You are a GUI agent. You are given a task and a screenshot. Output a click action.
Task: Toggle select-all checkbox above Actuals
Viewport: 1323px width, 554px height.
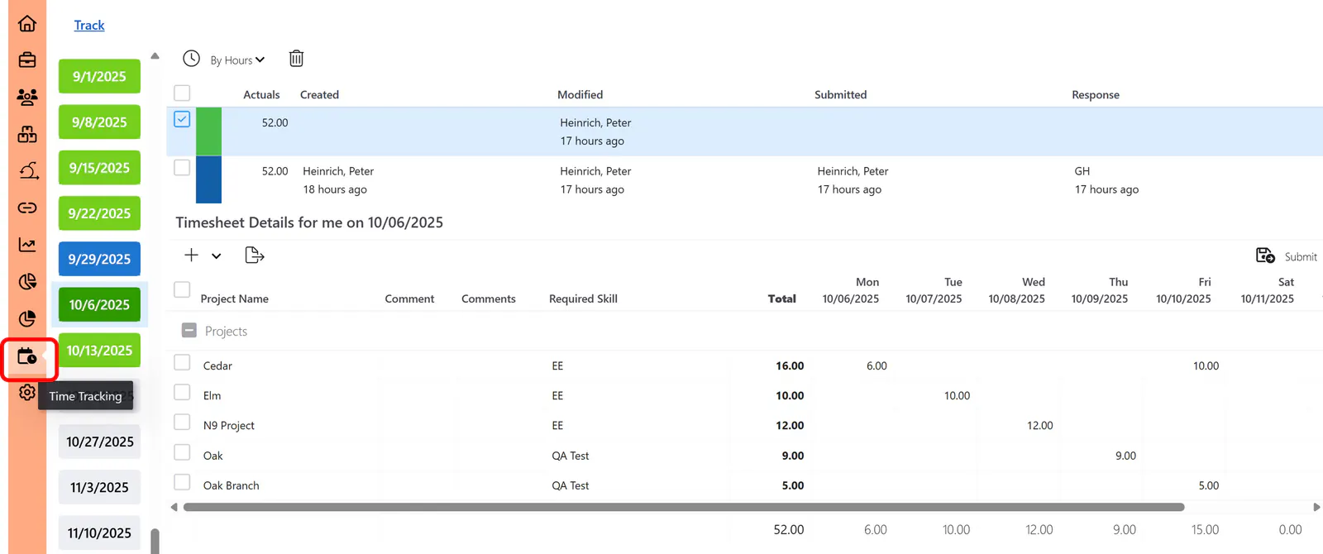point(182,93)
